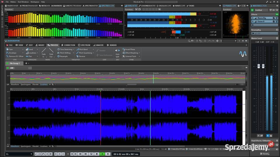Click the Reverse tool in Time & Pitch
Image resolution: width=280 pixels, height=157 pixels.
tap(82, 56)
